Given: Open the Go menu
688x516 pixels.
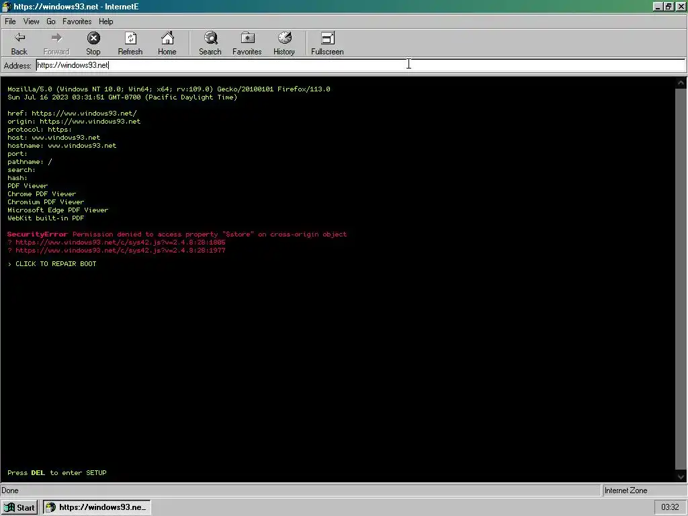Looking at the screenshot, I should [x=51, y=21].
